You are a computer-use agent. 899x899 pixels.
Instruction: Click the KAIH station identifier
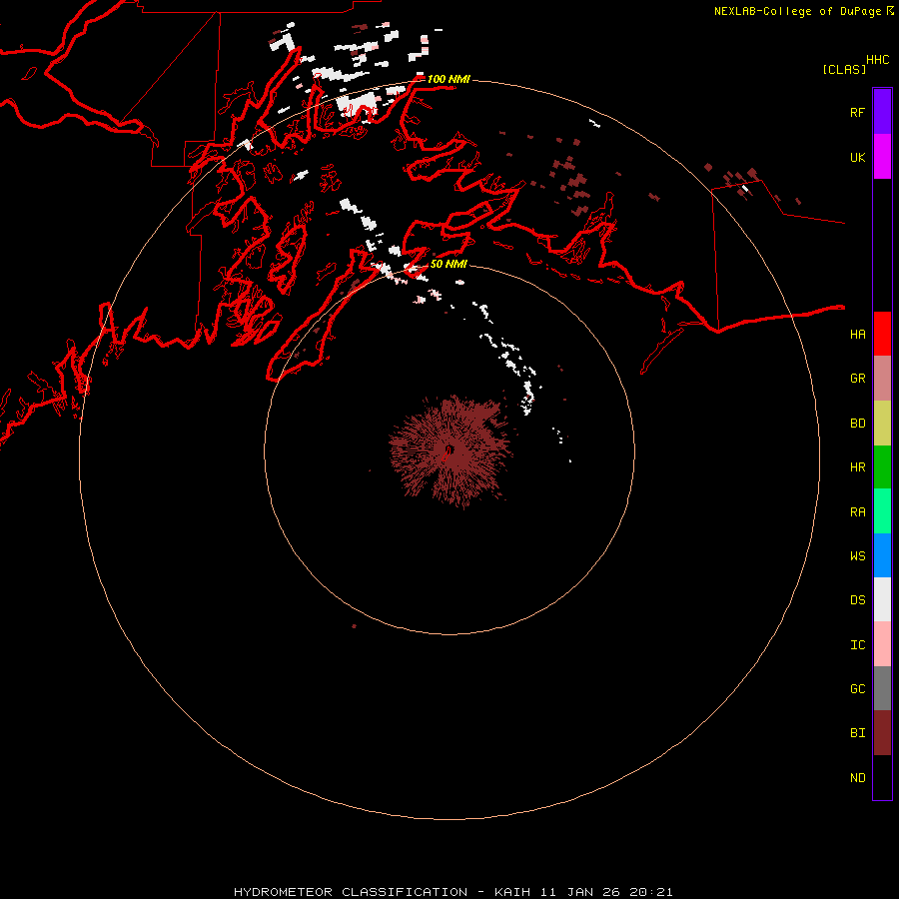click(512, 892)
